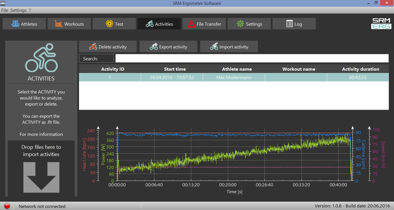Select activity row with ID 1
The image size is (394, 210).
(234, 77)
